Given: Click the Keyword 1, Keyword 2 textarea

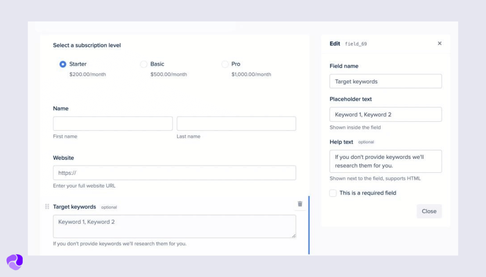Looking at the screenshot, I should point(174,226).
